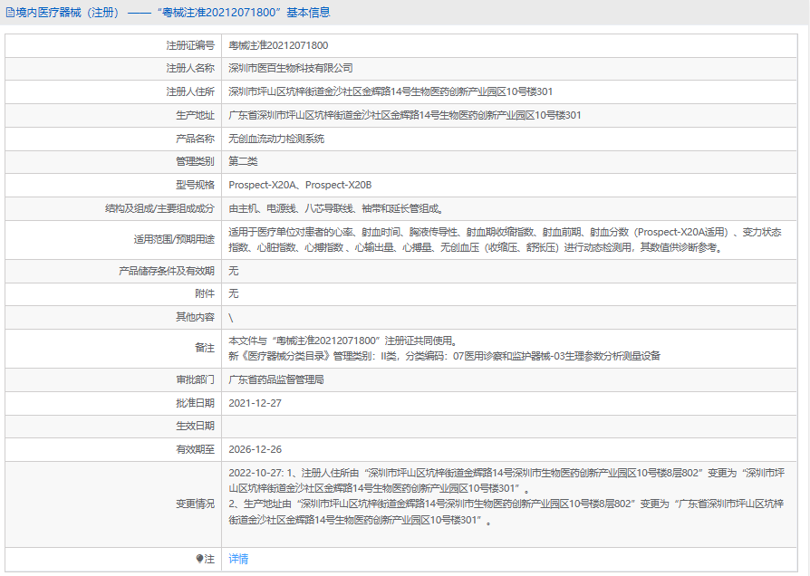The height and width of the screenshot is (576, 810).
Task: Click the 第二类 value
Action: pyautogui.click(x=244, y=162)
